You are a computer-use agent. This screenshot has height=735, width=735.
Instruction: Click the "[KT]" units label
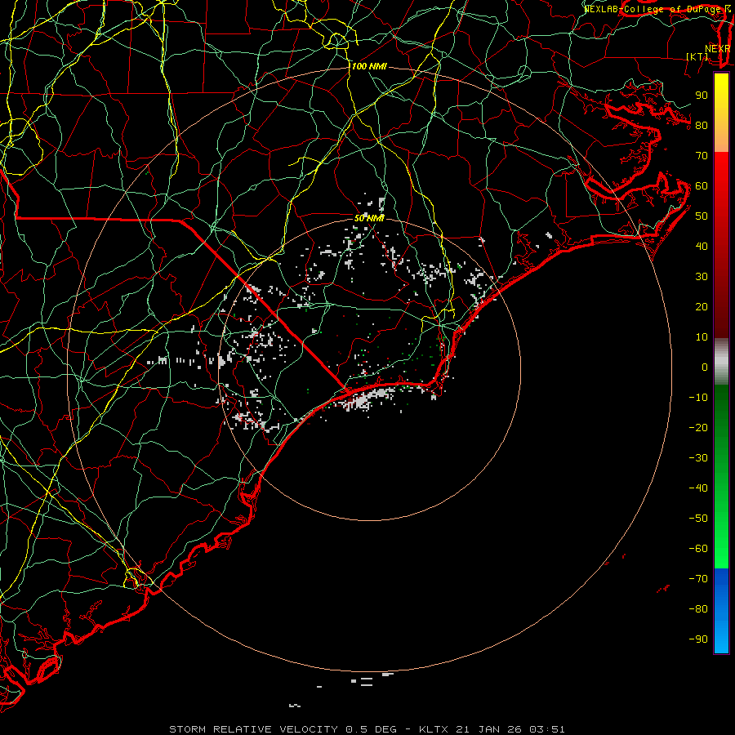pyautogui.click(x=697, y=56)
